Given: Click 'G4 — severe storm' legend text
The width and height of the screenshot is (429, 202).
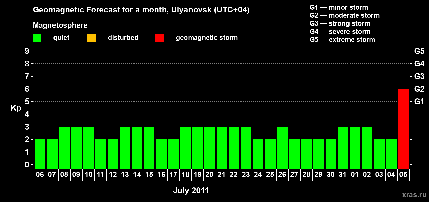Looking at the screenshot, I should pyautogui.click(x=340, y=32).
